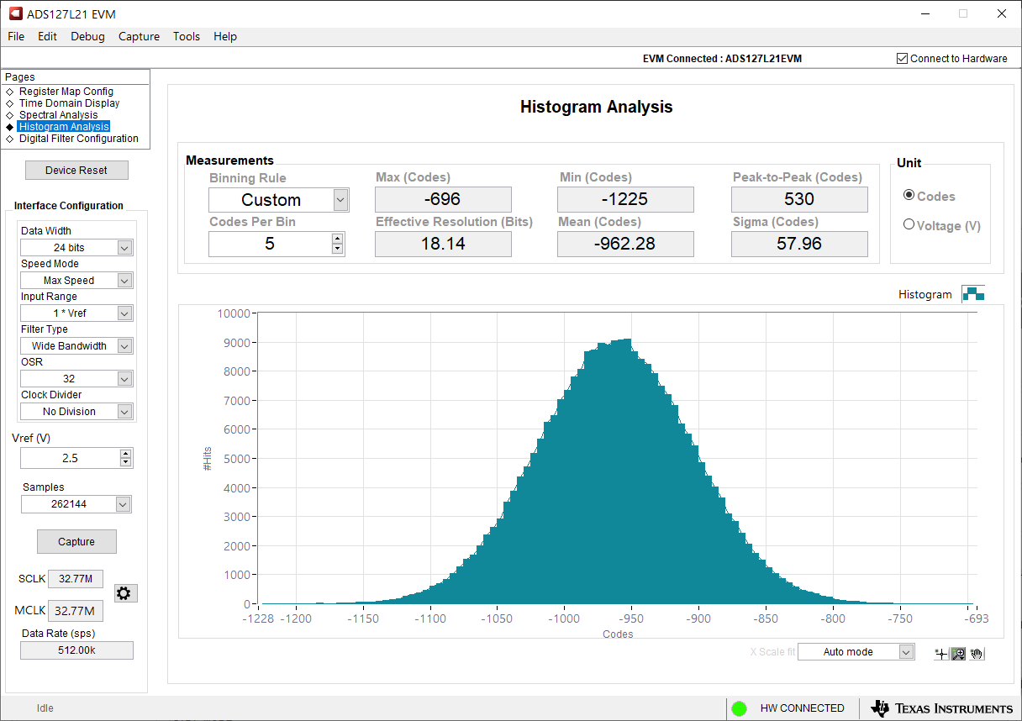This screenshot has width=1022, height=721.
Task: Click the Histogram plot legend icon
Action: coord(973,293)
